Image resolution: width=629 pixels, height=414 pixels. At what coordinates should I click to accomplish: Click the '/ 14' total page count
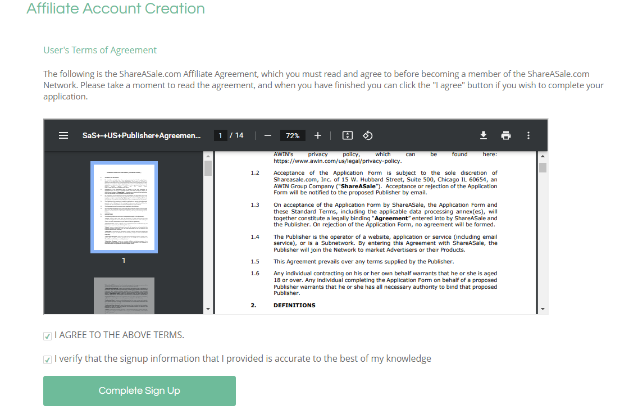tap(236, 135)
